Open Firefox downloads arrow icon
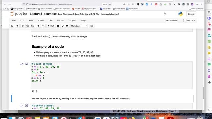 [x=129, y=4]
